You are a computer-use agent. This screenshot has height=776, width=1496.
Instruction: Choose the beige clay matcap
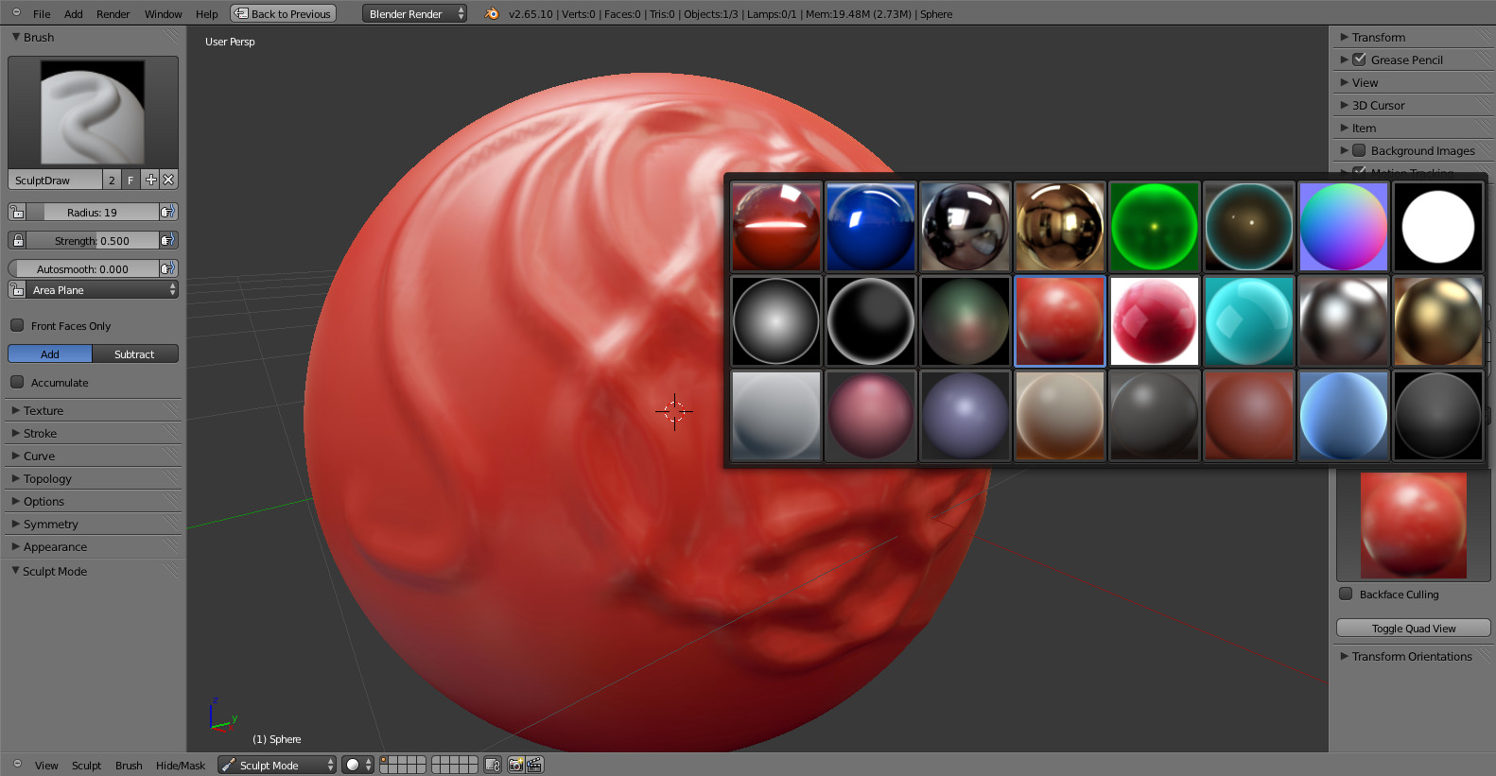pos(1060,416)
